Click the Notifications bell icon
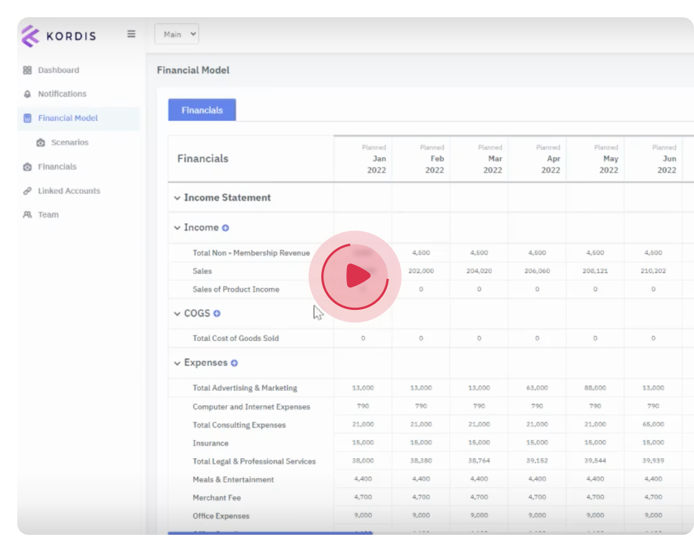Viewport: 694px width, 536px height. pyautogui.click(x=27, y=94)
